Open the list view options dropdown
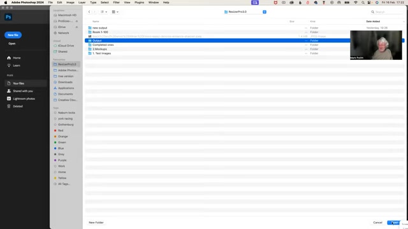Image resolution: width=408 pixels, height=229 pixels. pos(104,11)
